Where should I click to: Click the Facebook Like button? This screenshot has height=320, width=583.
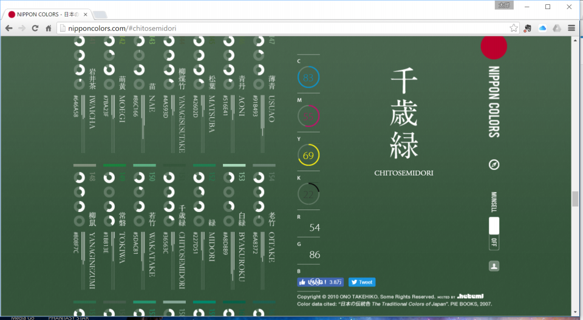[x=320, y=282]
